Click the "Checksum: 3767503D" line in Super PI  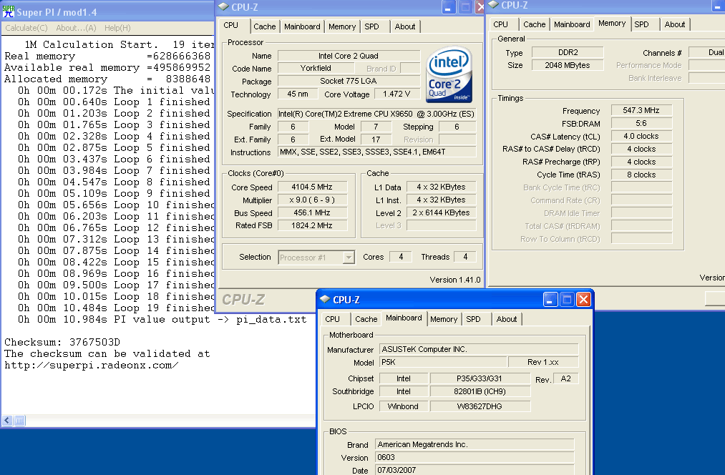pos(62,343)
